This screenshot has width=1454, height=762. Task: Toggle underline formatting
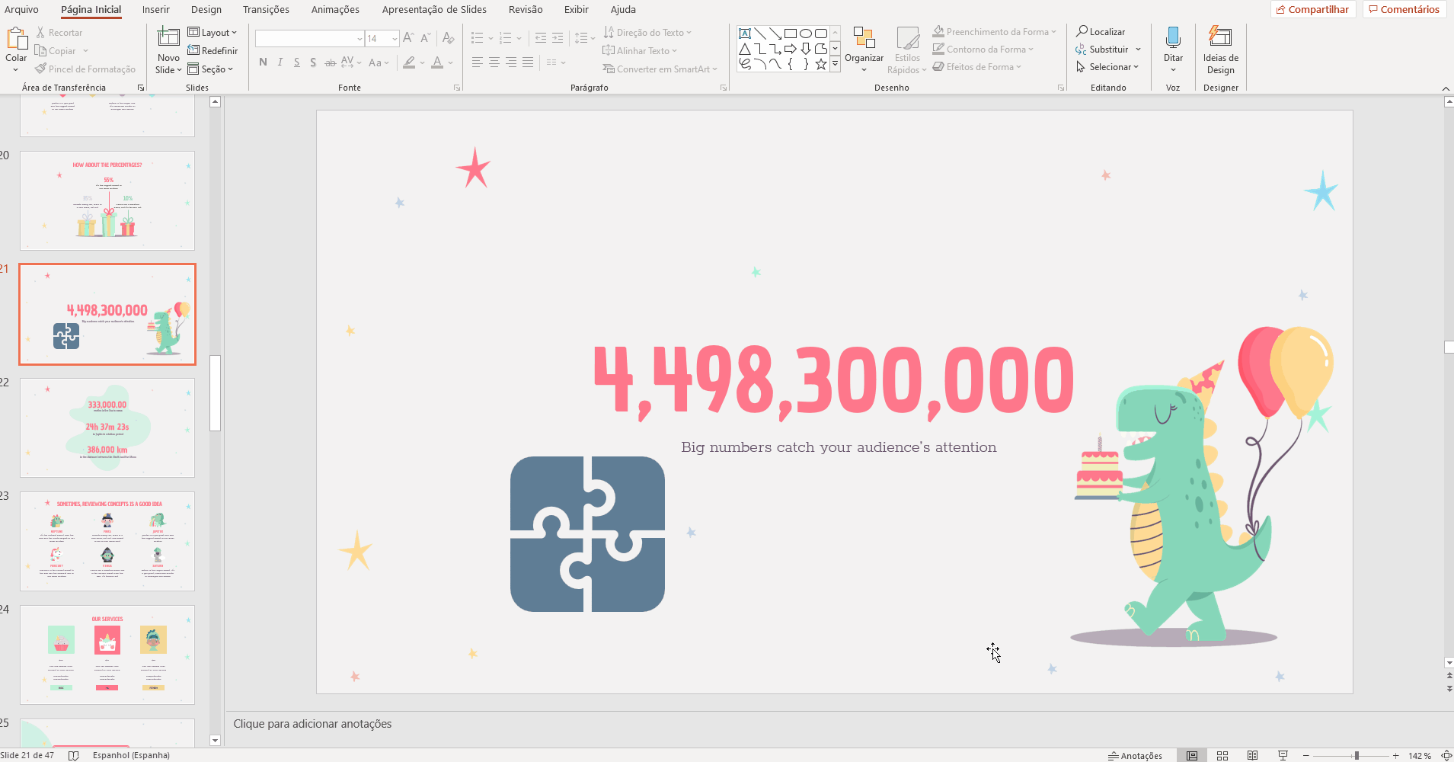[x=296, y=62]
